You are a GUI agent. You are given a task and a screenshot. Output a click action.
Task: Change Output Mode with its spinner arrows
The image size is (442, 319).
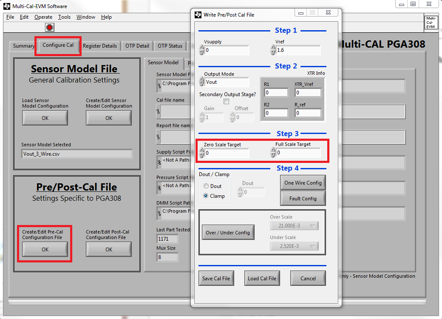point(201,82)
